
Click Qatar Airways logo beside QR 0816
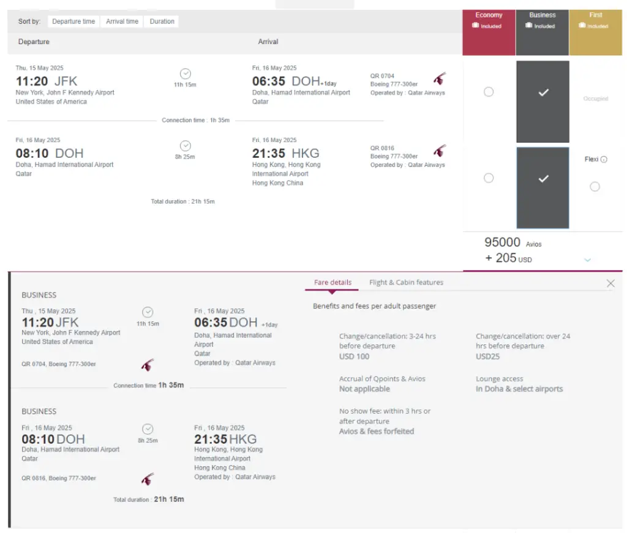440,151
